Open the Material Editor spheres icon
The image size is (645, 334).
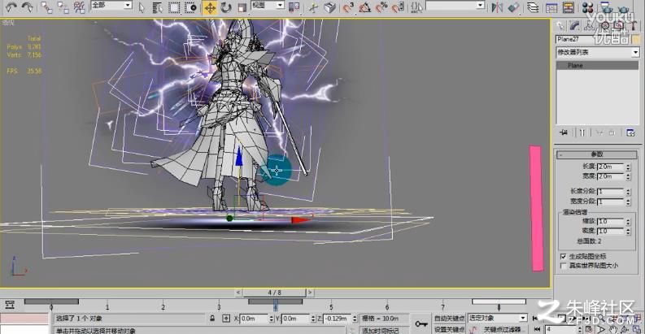(x=588, y=7)
